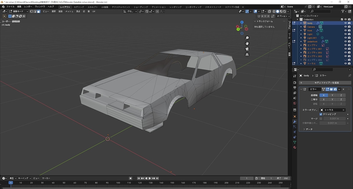The width and height of the screenshot is (353, 189).
Task: Toggle camera view icon in viewport
Action: pyautogui.click(x=247, y=49)
